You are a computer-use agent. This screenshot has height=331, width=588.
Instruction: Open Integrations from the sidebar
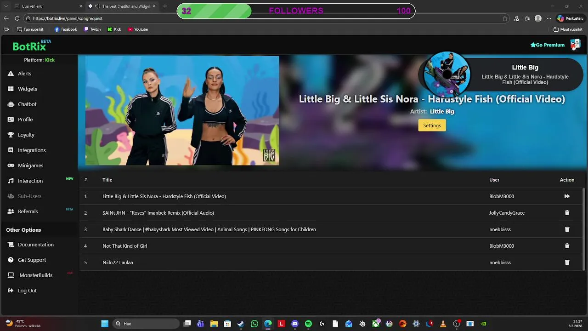(x=31, y=150)
